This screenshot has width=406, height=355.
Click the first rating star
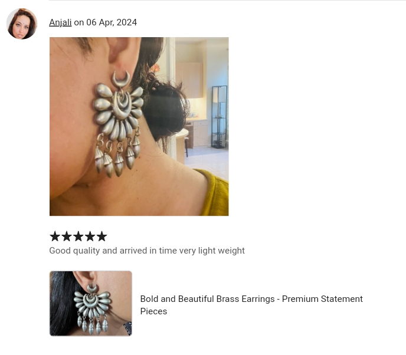[x=55, y=236]
